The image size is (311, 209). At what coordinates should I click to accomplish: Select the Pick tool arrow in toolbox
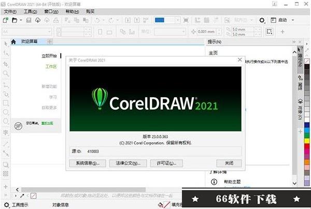click(x=6, y=43)
